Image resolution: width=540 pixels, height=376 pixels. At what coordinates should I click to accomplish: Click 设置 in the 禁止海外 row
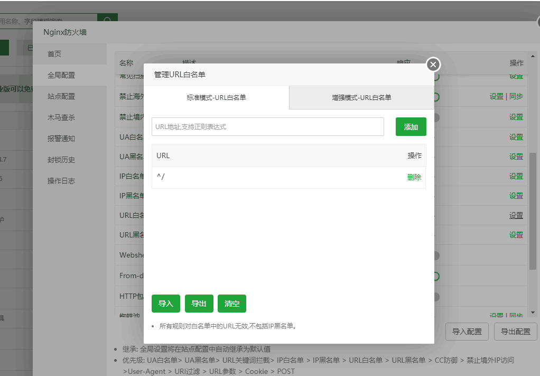(x=497, y=96)
